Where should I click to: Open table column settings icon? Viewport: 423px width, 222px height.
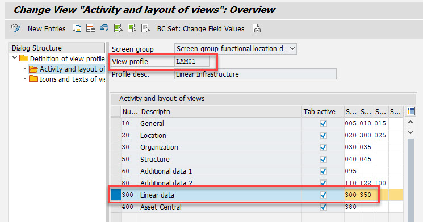411,111
